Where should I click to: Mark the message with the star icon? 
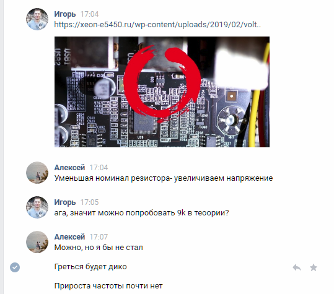pos(314,267)
